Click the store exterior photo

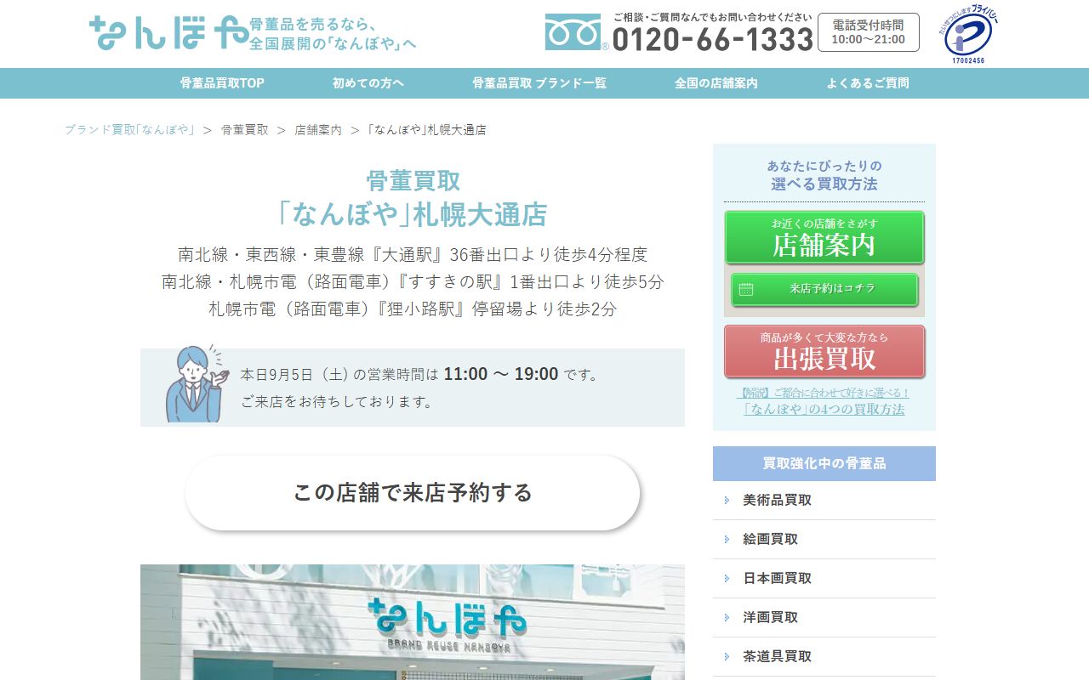(413, 622)
